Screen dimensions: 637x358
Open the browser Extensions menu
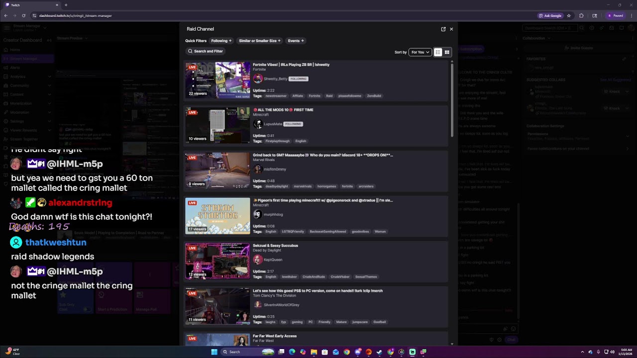tap(581, 15)
